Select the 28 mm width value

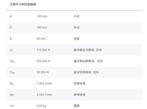click(41, 39)
